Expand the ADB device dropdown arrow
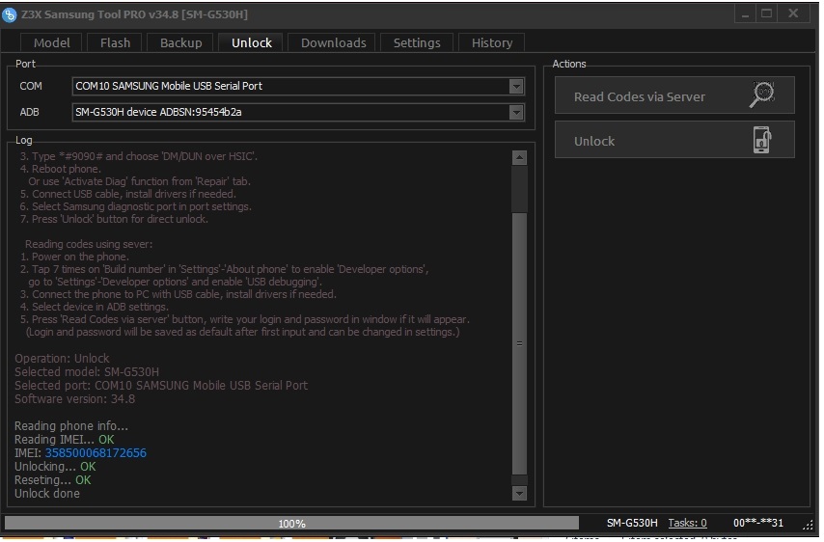The height and width of the screenshot is (542, 824). tap(516, 113)
